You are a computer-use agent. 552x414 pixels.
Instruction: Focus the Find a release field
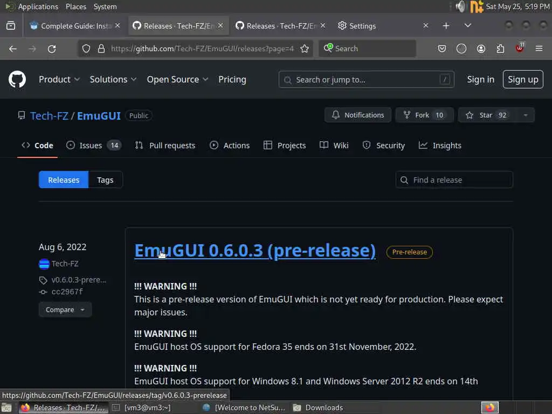(454, 180)
